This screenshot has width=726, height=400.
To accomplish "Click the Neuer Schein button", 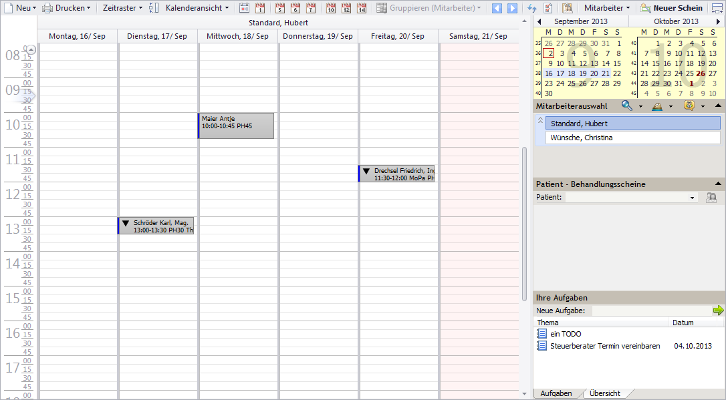I will pyautogui.click(x=672, y=8).
